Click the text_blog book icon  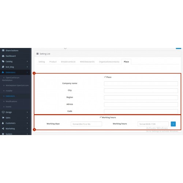click(x=3, y=67)
